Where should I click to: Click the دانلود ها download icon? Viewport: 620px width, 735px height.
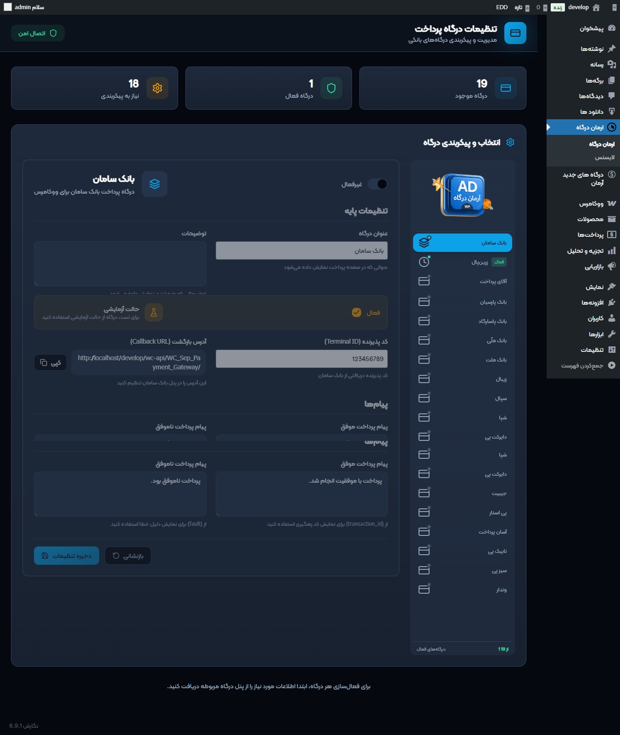coord(611,111)
